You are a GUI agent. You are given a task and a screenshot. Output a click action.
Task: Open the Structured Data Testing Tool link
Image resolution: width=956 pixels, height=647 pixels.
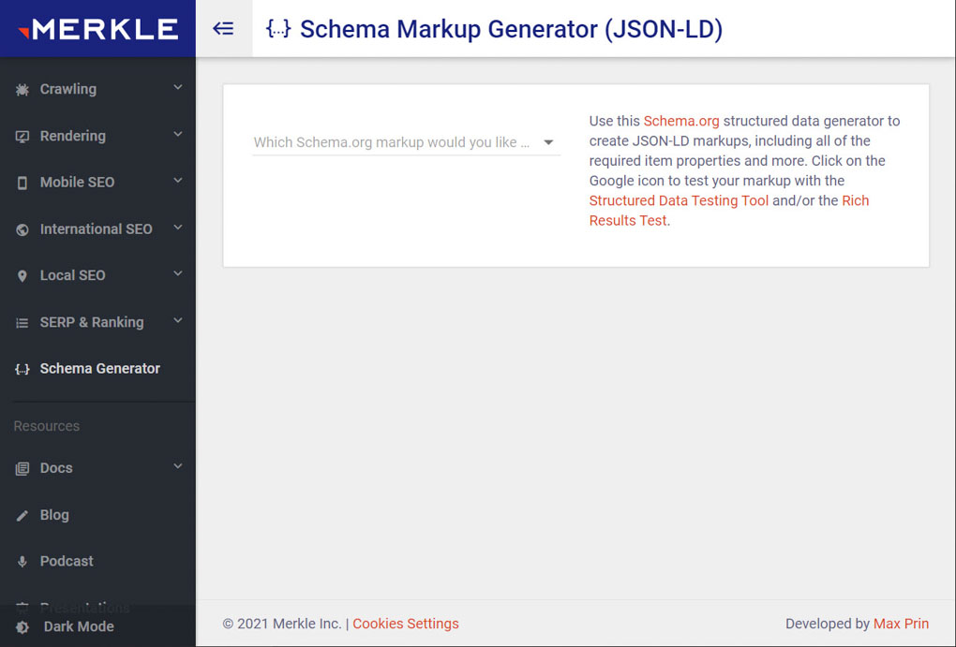pyautogui.click(x=679, y=200)
